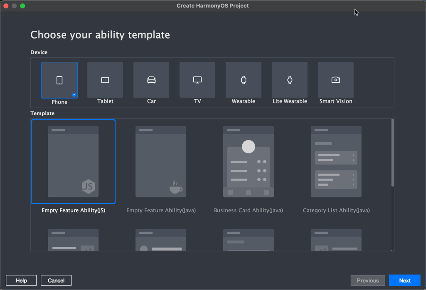
Task: Click the Category List Ability(Java) label
Action: 336,211
